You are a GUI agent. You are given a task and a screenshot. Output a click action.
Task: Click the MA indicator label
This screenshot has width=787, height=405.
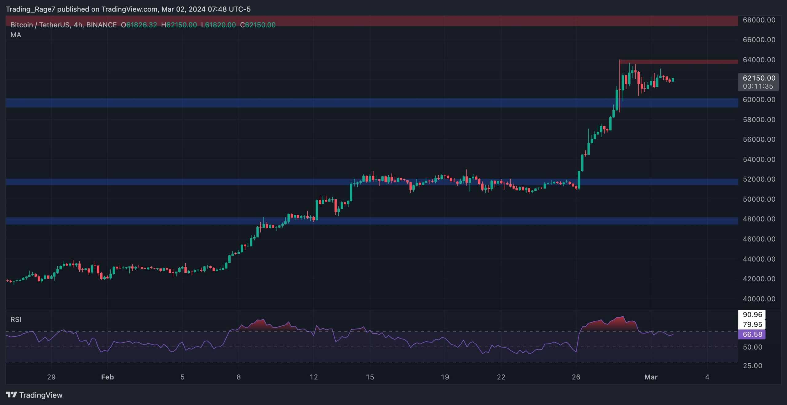[x=16, y=35]
